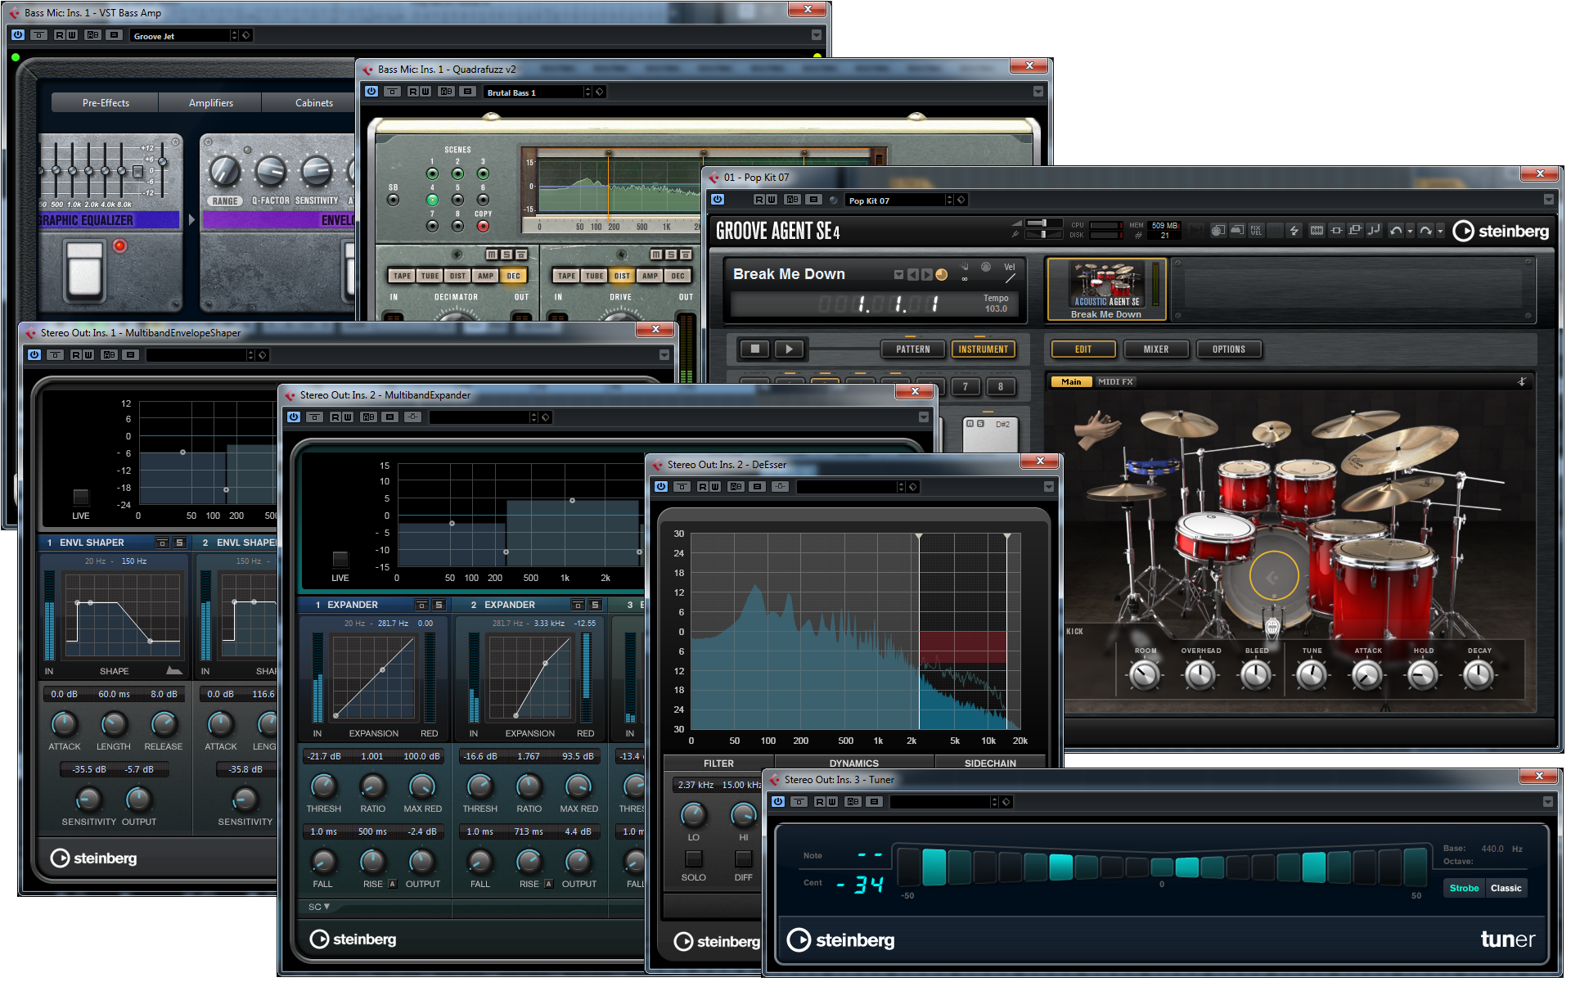Click the bypass icon in VST Bass Amp header
1571x982 pixels.
38,35
